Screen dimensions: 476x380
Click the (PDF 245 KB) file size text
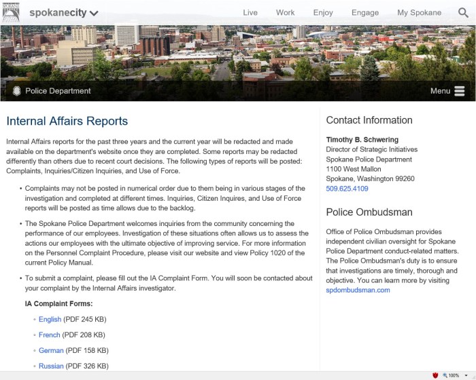tap(85, 320)
